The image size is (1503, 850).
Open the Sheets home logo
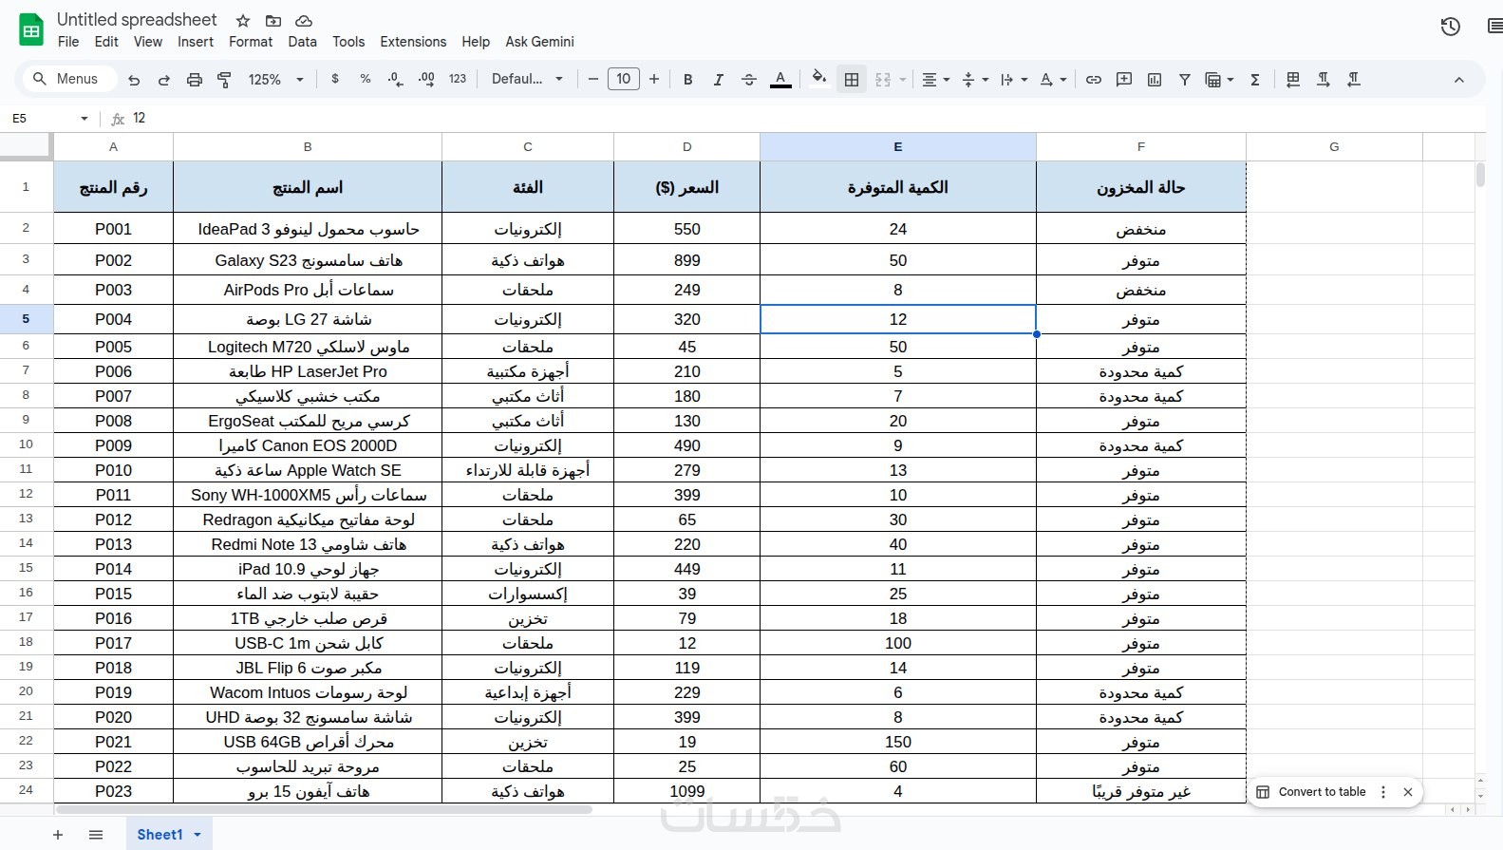click(31, 29)
